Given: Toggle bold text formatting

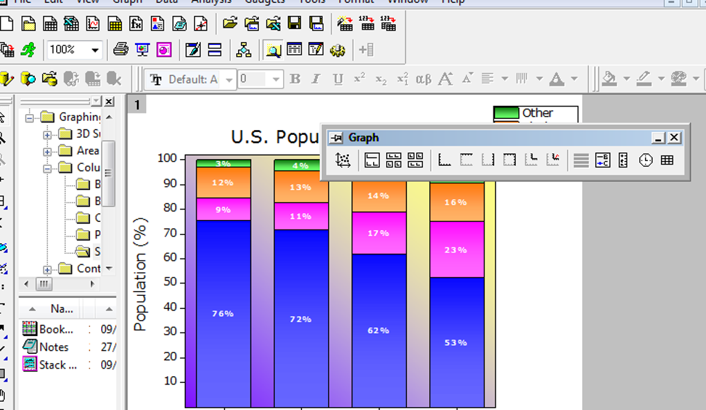Looking at the screenshot, I should tap(295, 79).
